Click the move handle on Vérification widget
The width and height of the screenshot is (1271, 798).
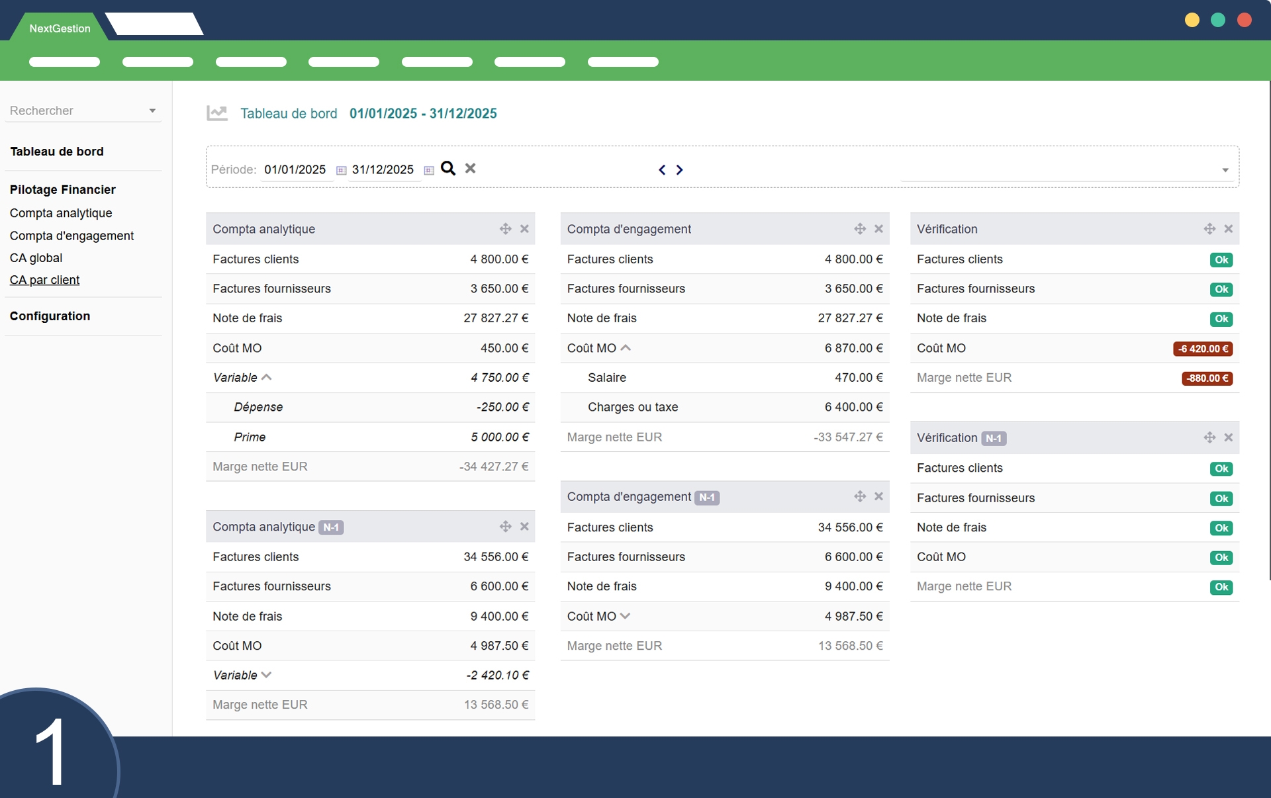click(x=1209, y=229)
